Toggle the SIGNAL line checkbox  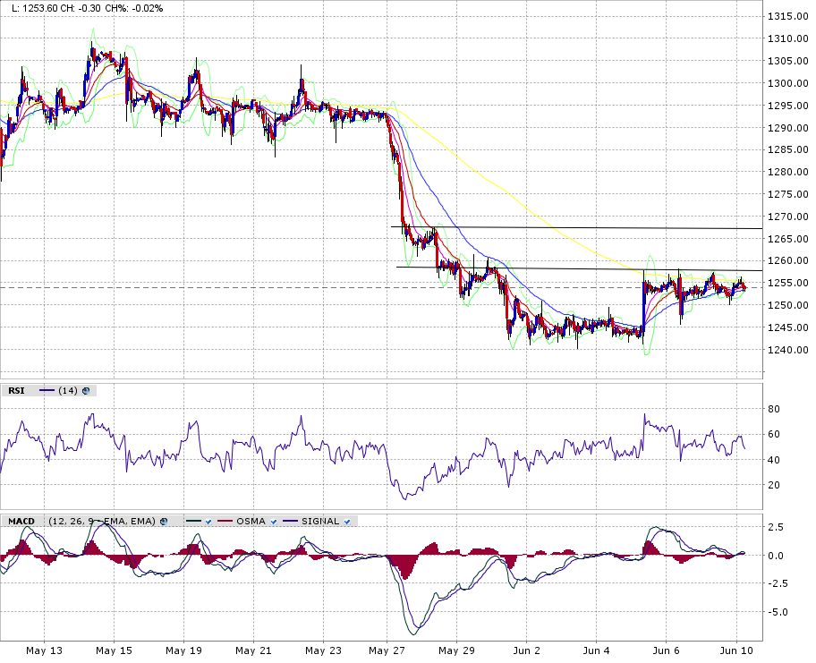[x=345, y=521]
